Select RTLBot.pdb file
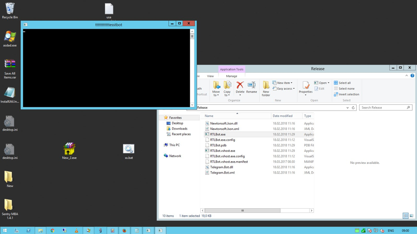 tap(218, 145)
